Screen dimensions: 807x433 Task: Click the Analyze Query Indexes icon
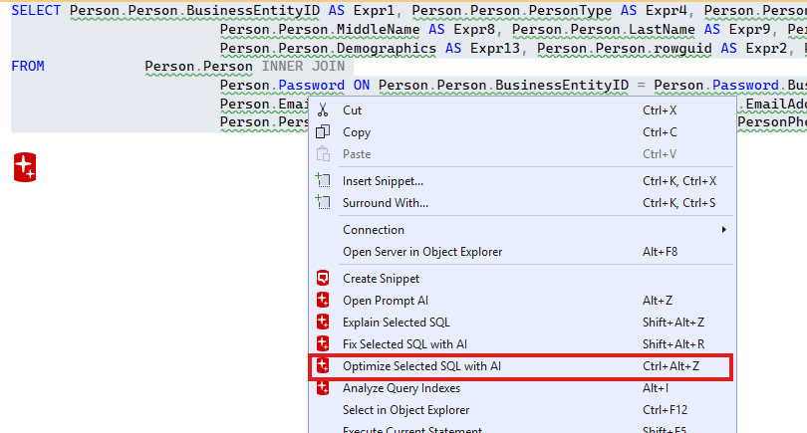tap(323, 388)
